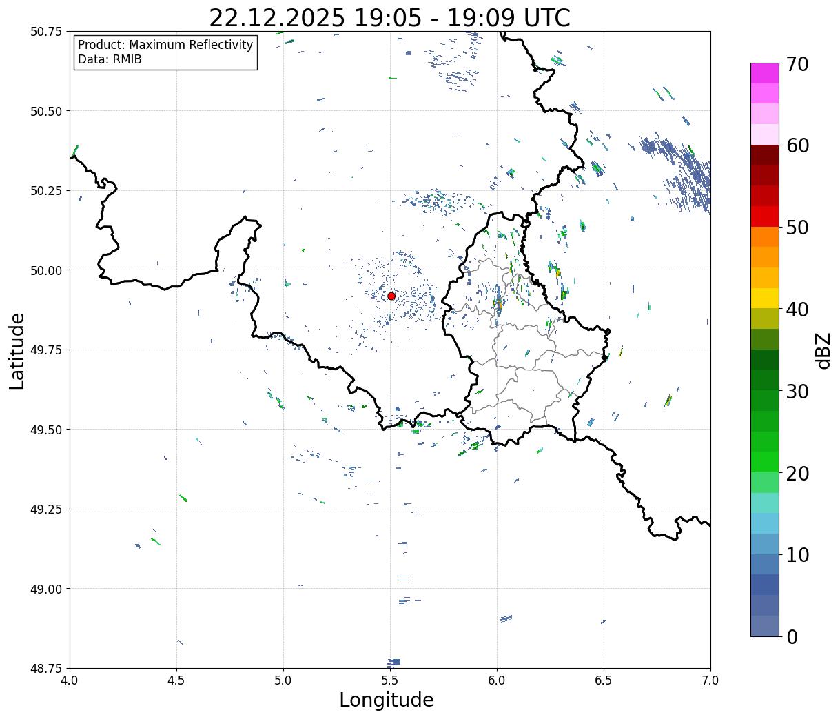The width and height of the screenshot is (840, 717).
Task: Click the 'Latitude' axis label
Action: 17,350
